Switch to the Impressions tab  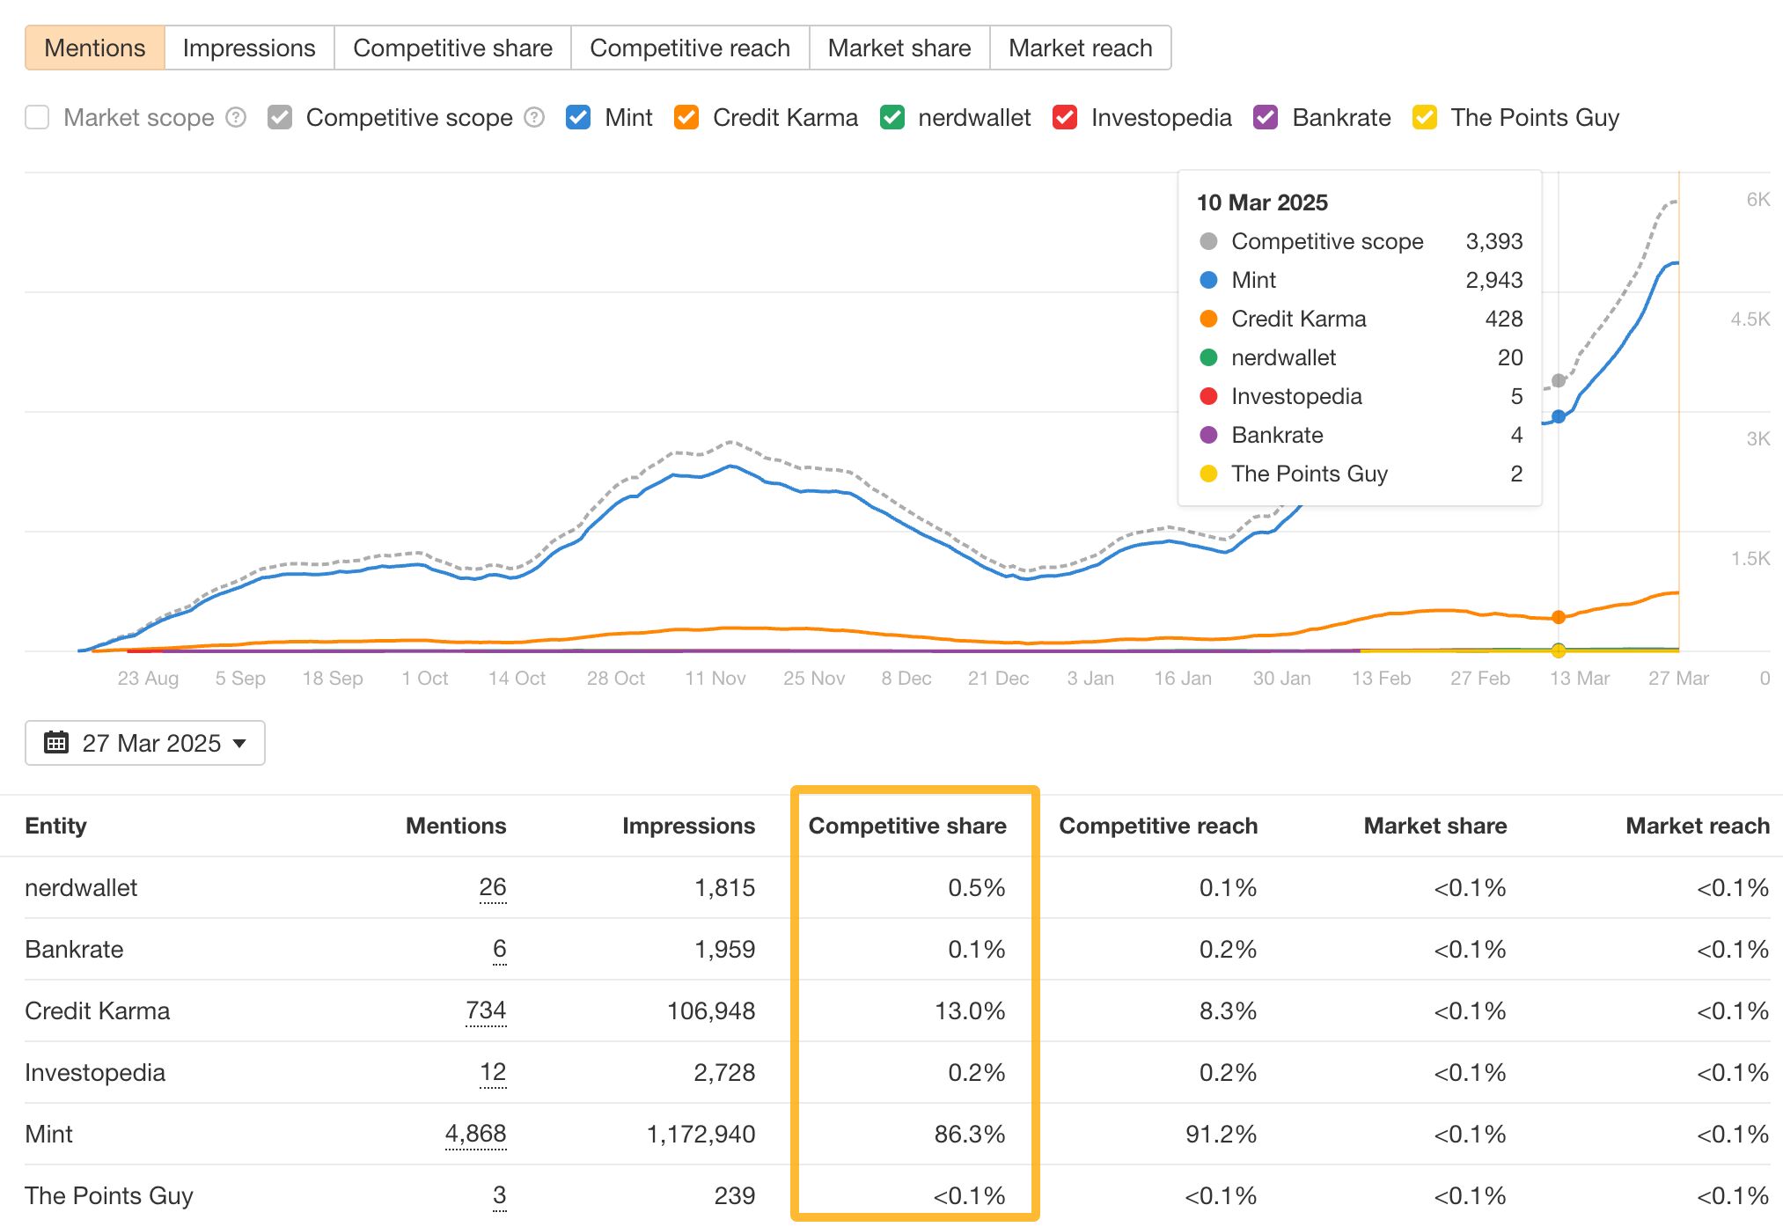click(x=249, y=48)
